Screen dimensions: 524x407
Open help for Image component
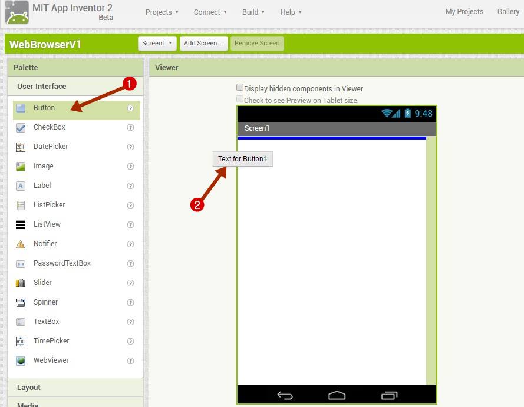[x=130, y=166]
